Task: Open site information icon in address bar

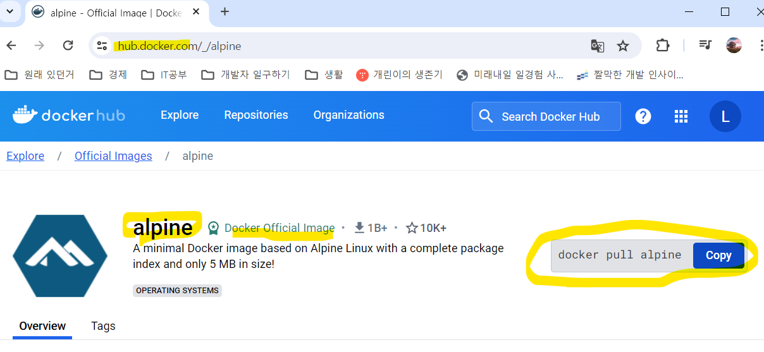Action: 102,46
